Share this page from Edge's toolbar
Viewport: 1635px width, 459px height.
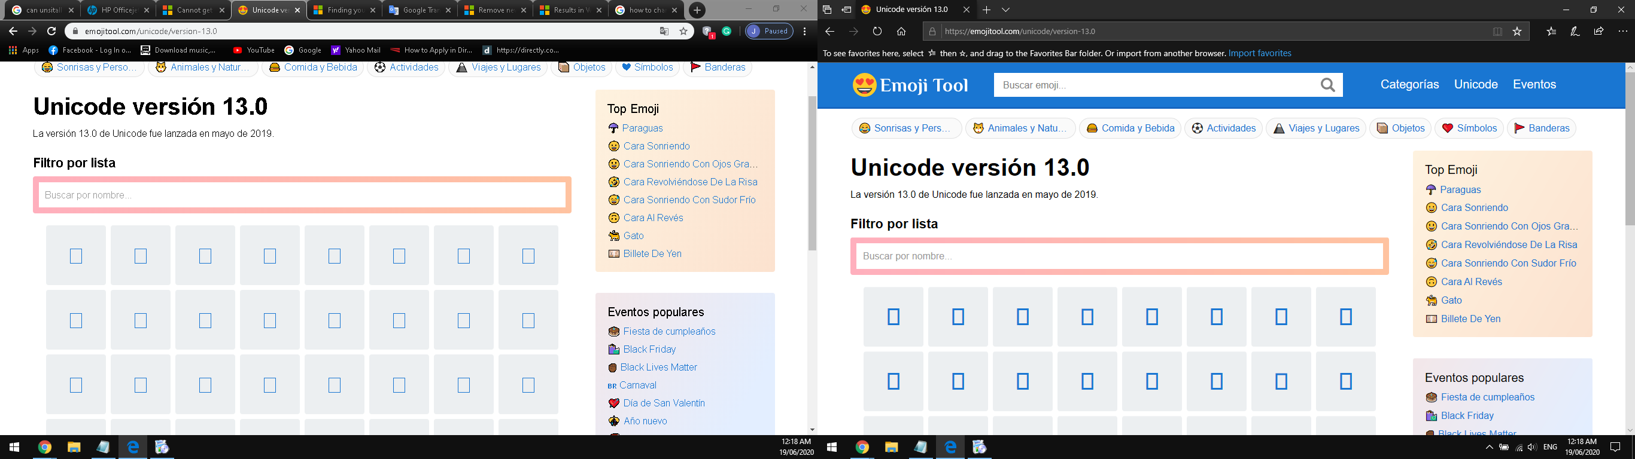(x=1599, y=32)
